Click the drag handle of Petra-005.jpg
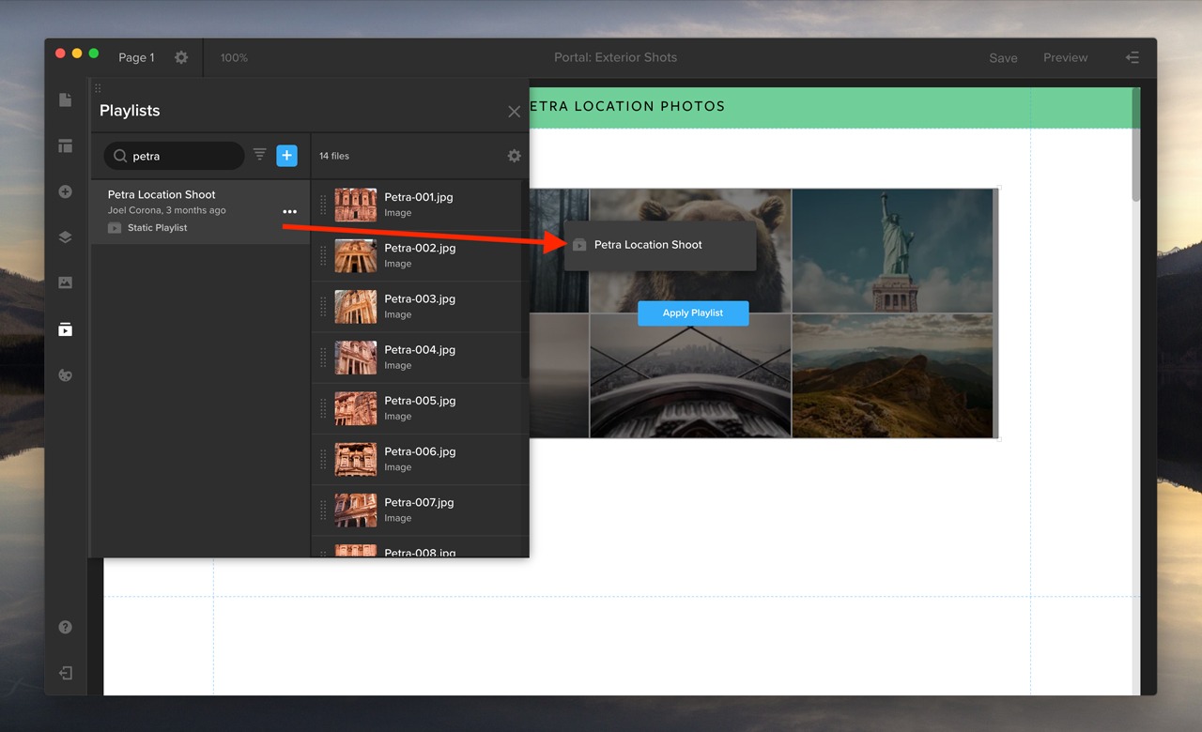This screenshot has width=1202, height=732. point(323,407)
